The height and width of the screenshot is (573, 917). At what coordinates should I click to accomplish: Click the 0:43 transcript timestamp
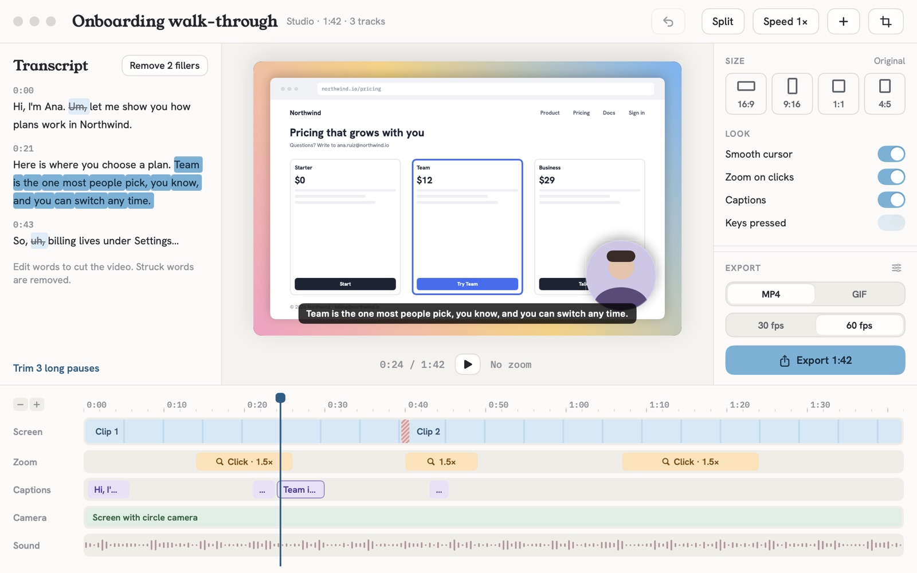[23, 225]
